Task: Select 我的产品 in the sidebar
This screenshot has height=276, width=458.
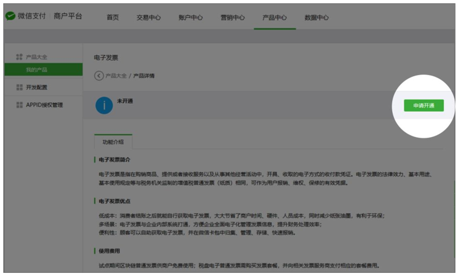Action: pos(44,69)
